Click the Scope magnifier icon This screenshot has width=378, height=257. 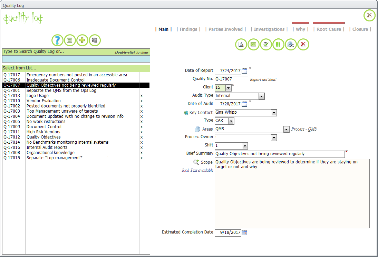[196, 162]
